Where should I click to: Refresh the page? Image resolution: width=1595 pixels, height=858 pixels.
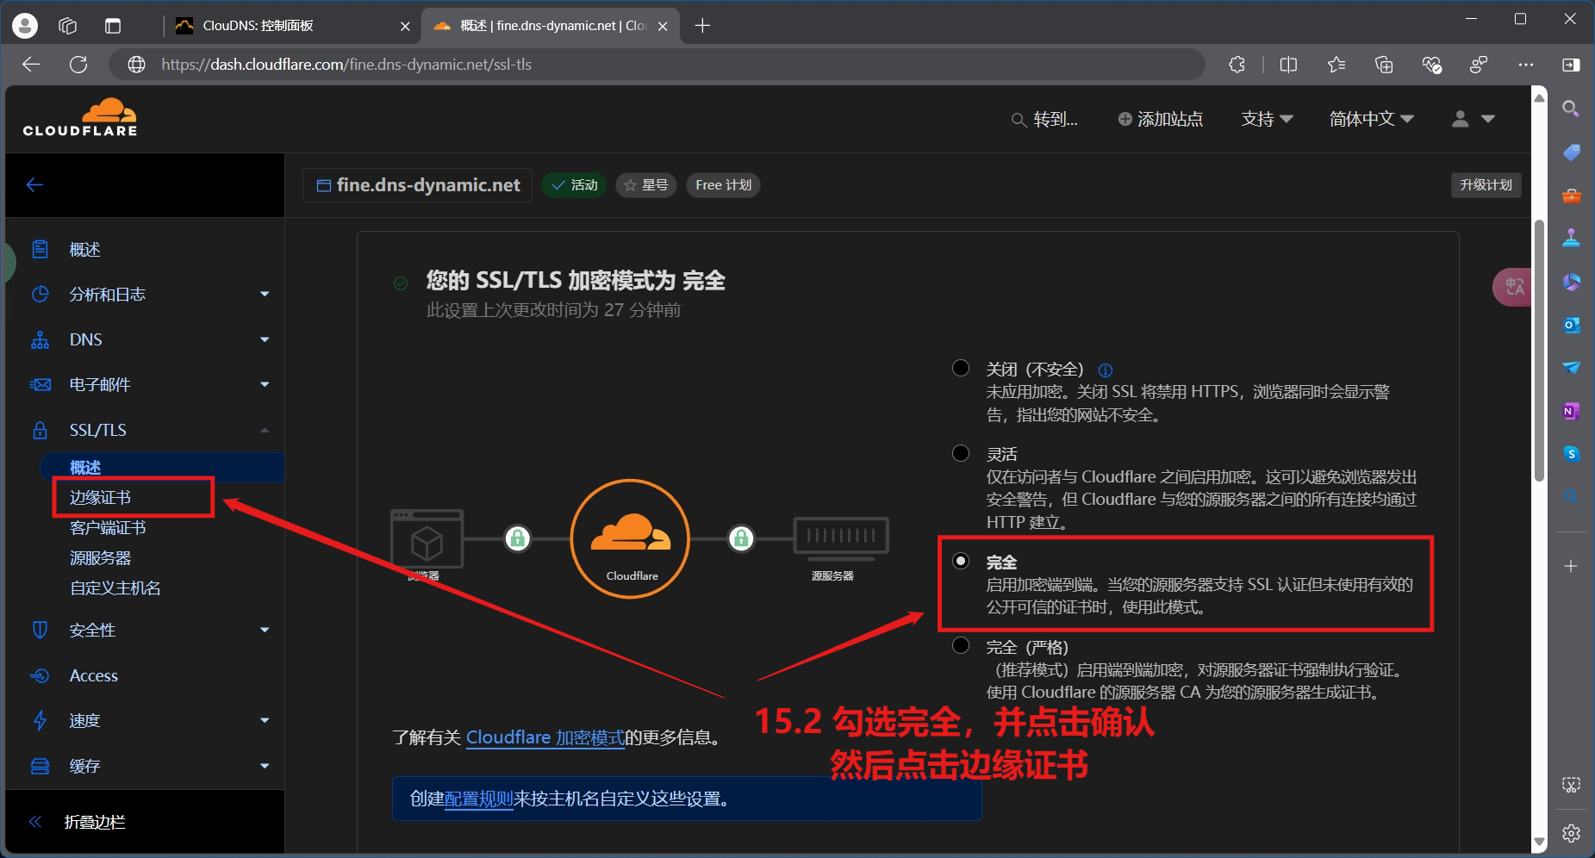78,65
